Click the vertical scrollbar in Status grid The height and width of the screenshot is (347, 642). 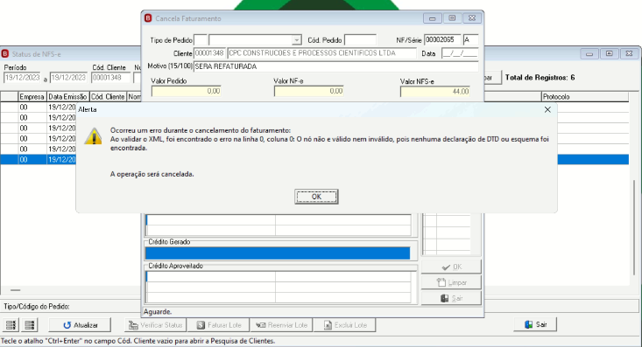(x=634, y=227)
